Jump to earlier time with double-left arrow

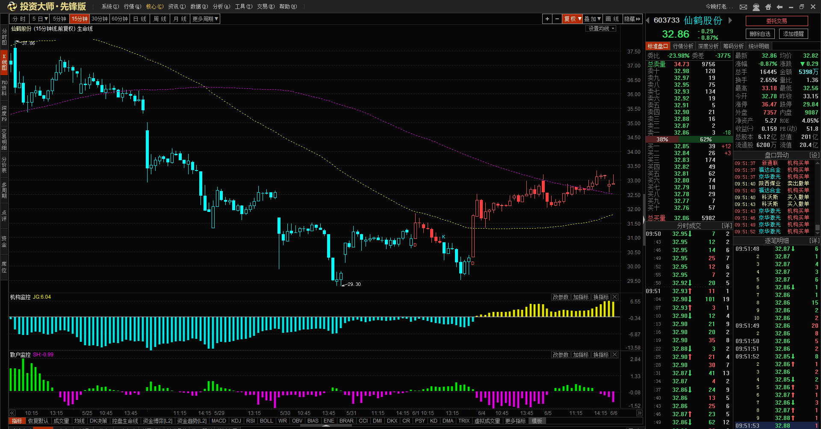12,413
